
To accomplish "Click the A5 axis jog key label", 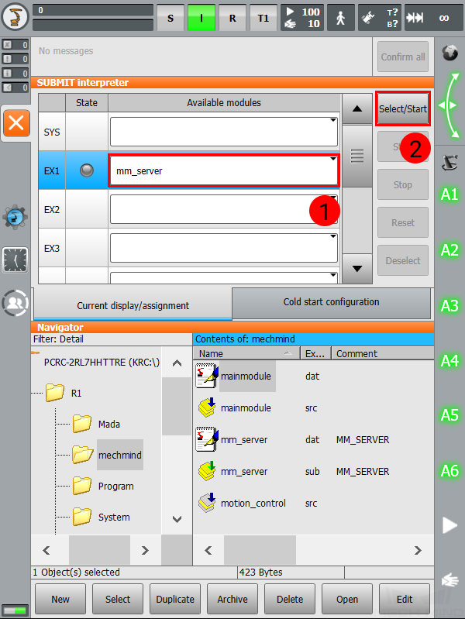I will [449, 415].
